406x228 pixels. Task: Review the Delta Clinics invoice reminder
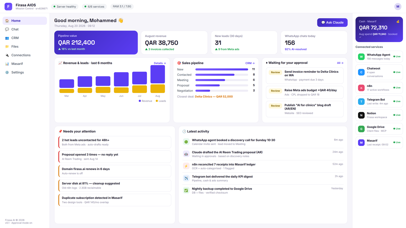click(275, 72)
